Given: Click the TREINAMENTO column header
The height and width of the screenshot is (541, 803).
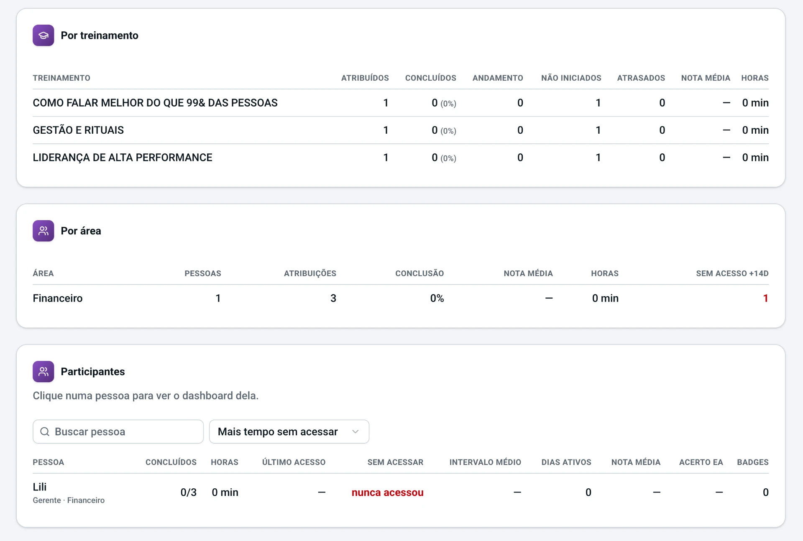Looking at the screenshot, I should pyautogui.click(x=61, y=78).
